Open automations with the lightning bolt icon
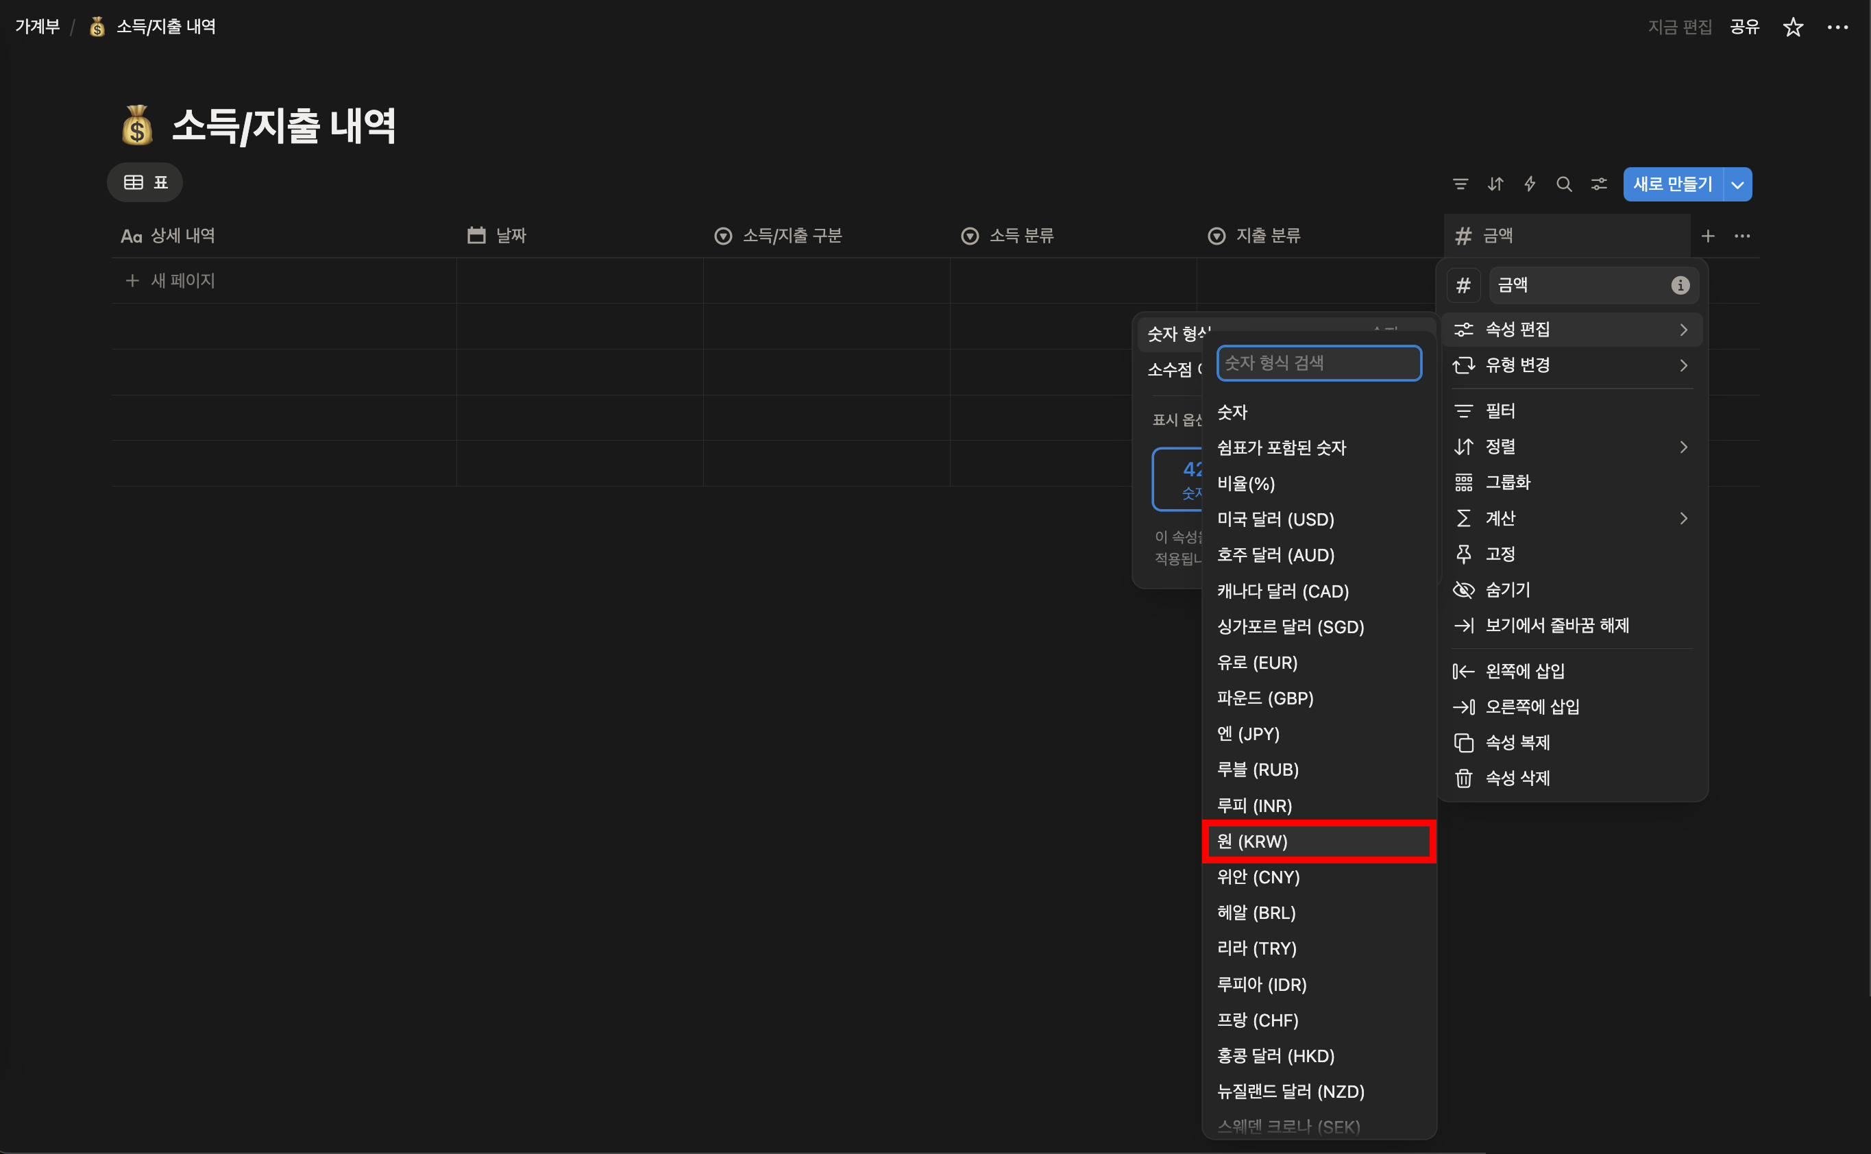Viewport: 1871px width, 1154px height. click(1529, 184)
